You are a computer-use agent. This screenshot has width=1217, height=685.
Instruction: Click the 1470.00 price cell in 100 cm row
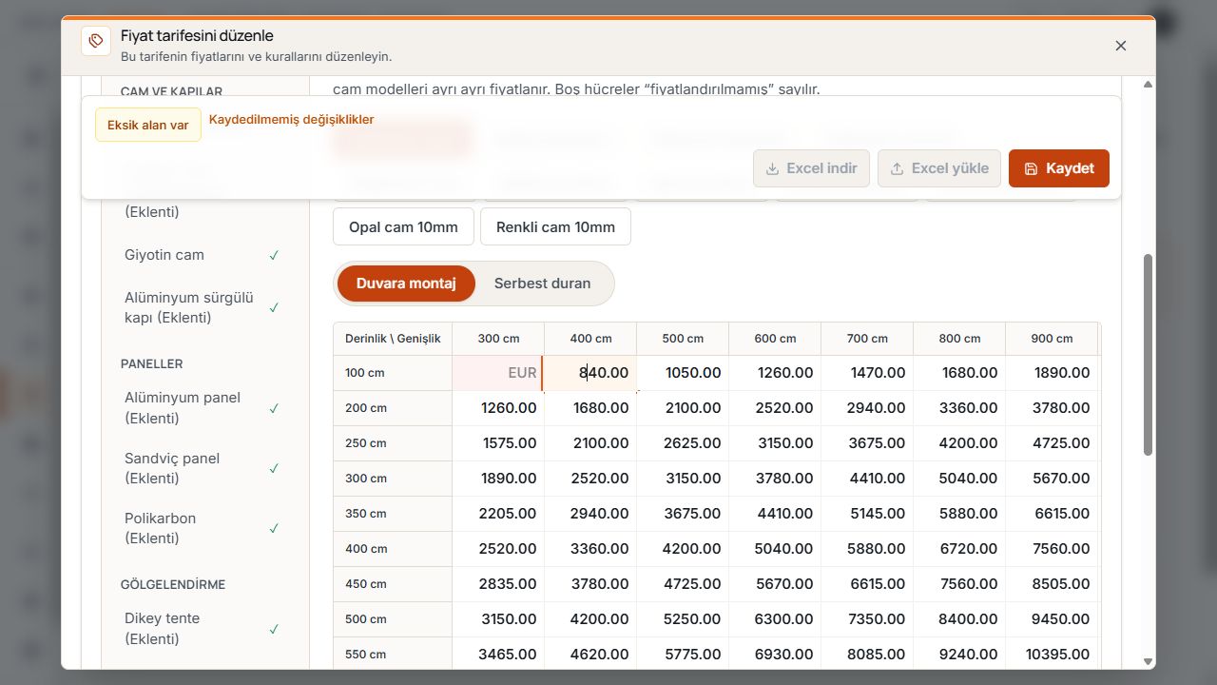coord(867,373)
